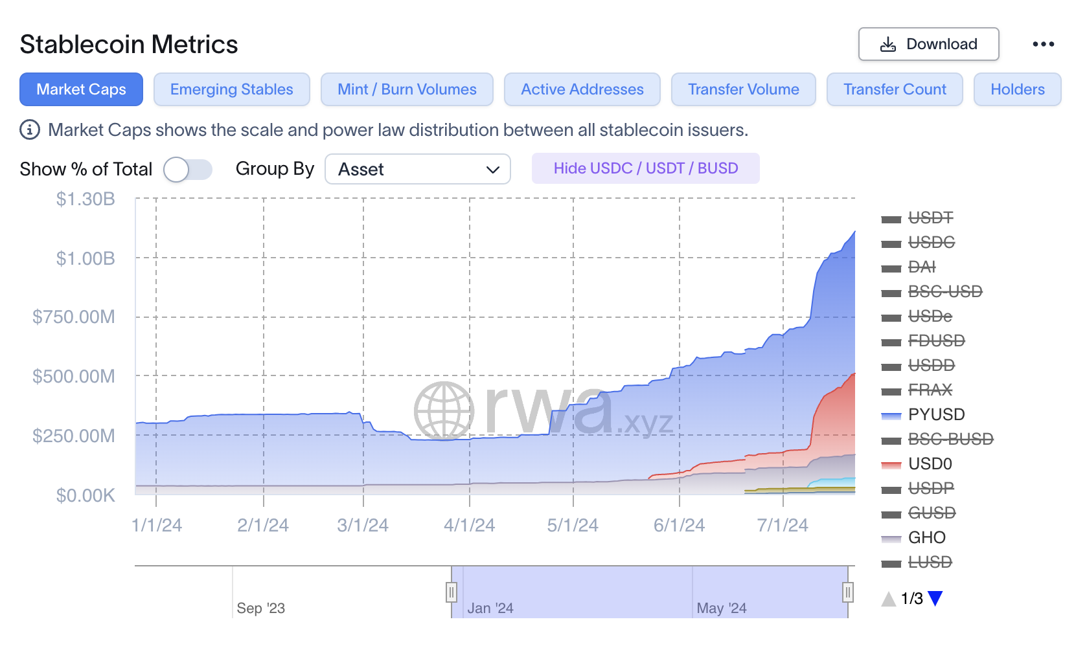
Task: Click the GHO legend color marker
Action: pos(891,539)
